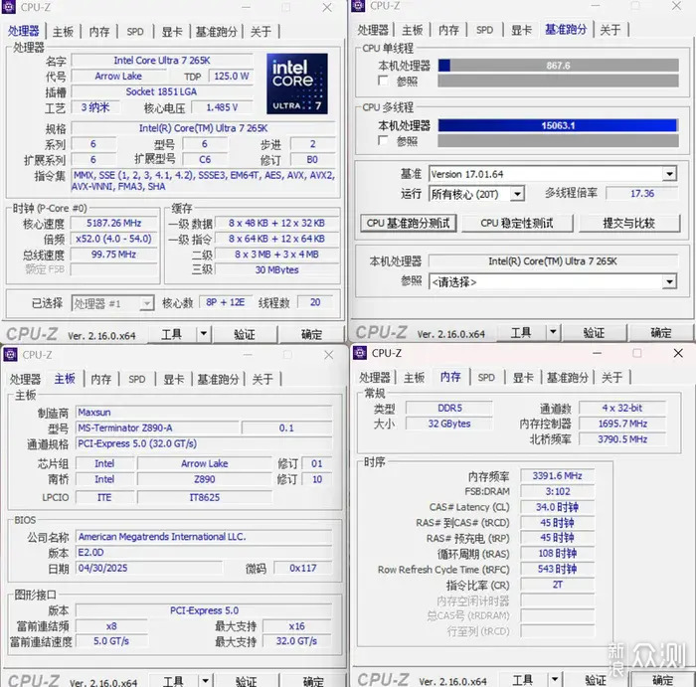This screenshot has width=696, height=687.
Task: Click 确定 button in benchmark window
Action: point(661,332)
